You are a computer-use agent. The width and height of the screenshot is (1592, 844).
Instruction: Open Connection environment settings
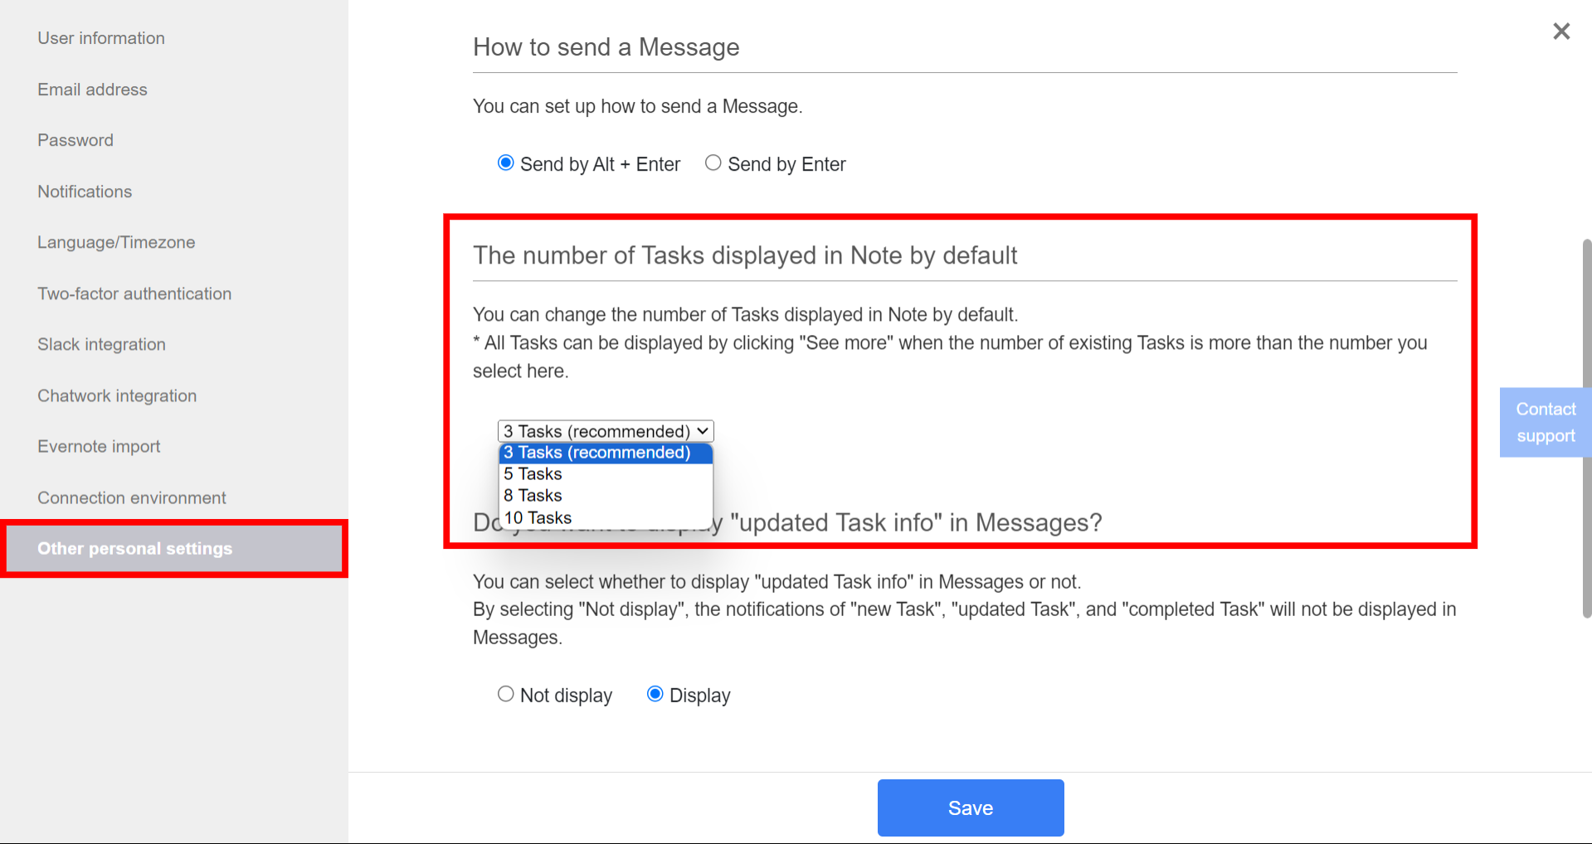tap(131, 497)
